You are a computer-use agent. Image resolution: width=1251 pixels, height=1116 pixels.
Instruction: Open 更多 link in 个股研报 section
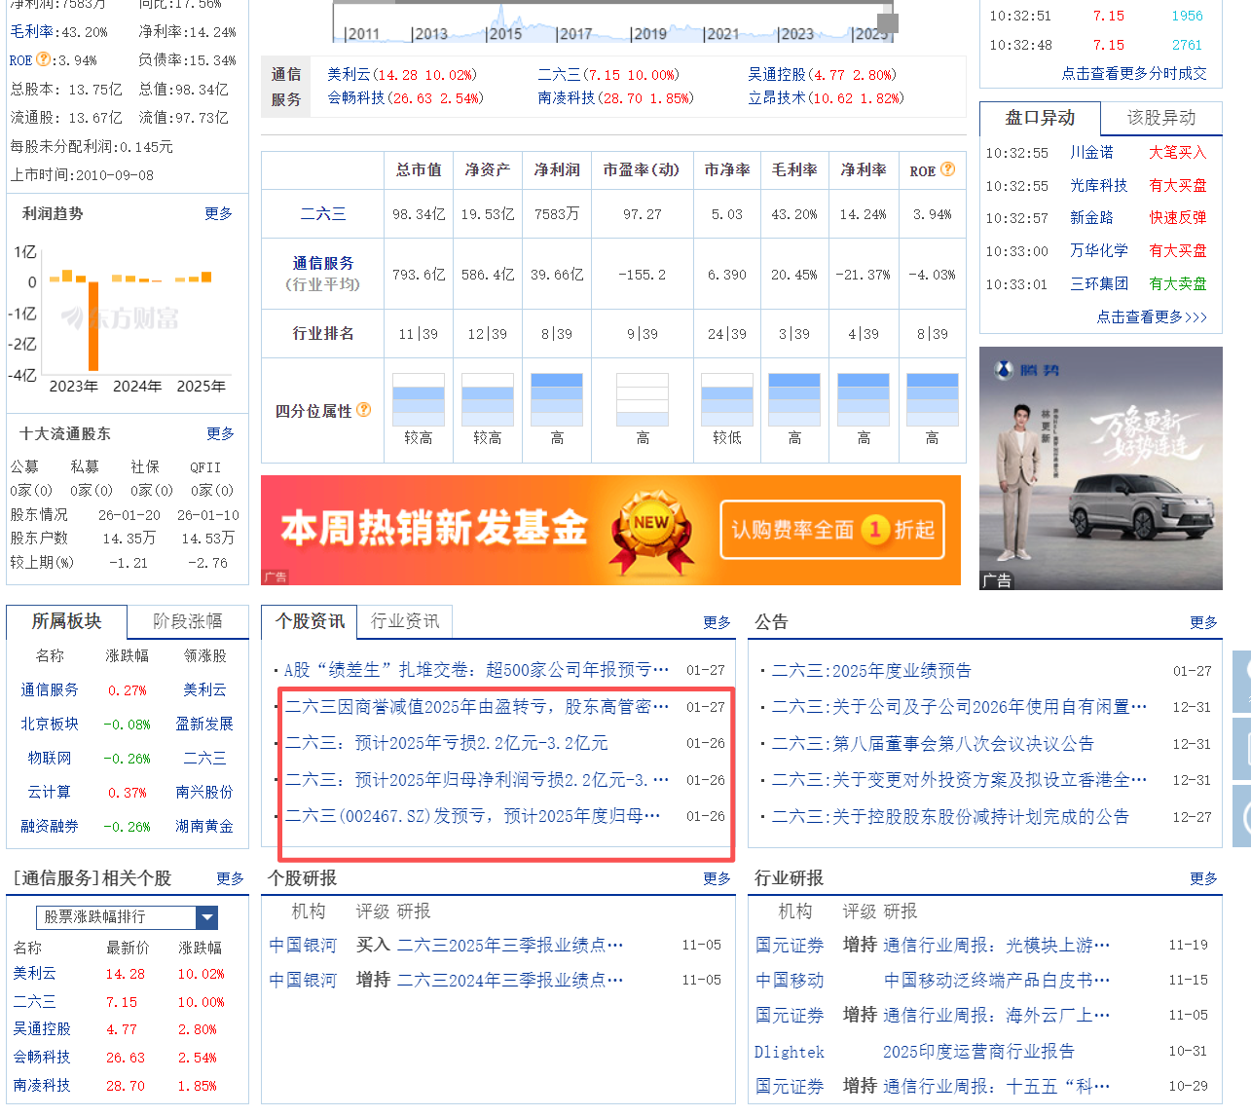(x=717, y=878)
